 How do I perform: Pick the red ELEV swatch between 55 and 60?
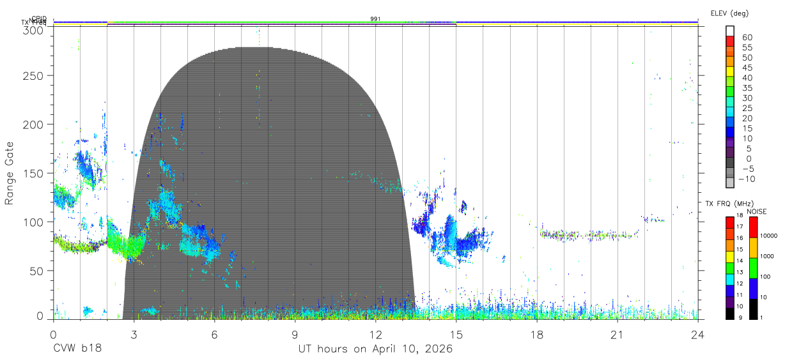click(730, 41)
